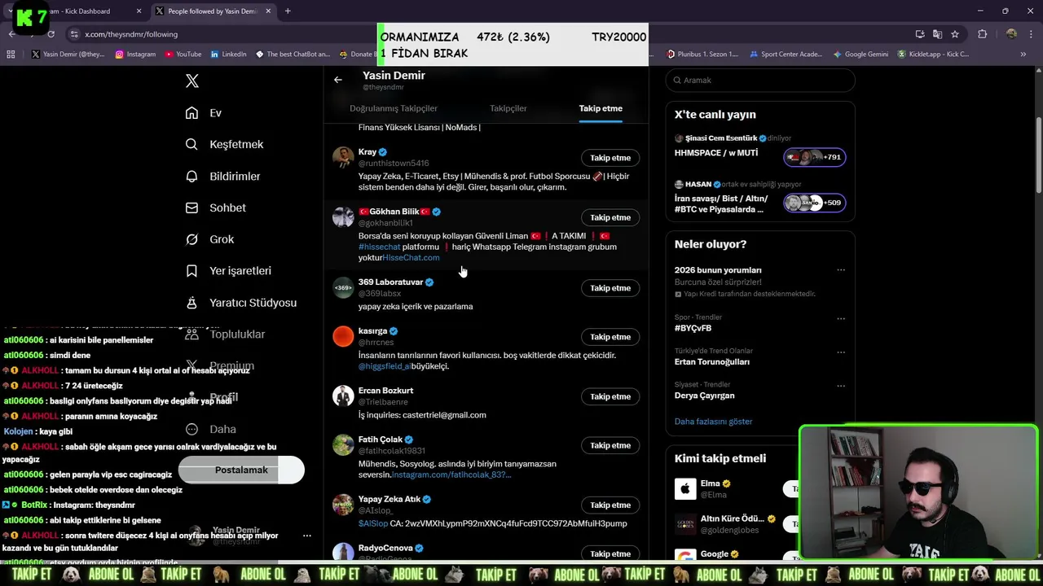The height and width of the screenshot is (586, 1043).
Task: Open the Google Gemini bookmark
Action: click(860, 55)
